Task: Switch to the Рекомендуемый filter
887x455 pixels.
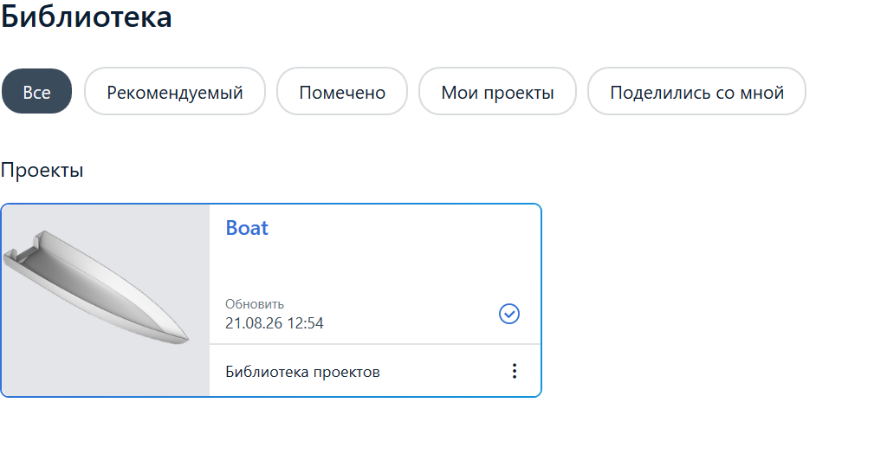Action: (175, 92)
